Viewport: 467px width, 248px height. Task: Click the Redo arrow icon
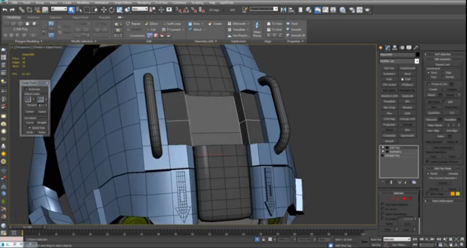coord(13,10)
